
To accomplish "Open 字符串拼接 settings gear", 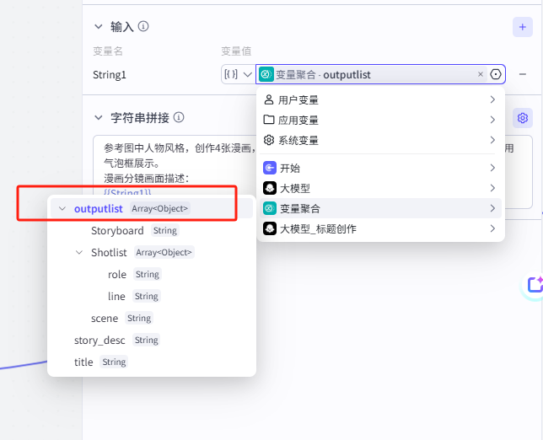I will tap(523, 118).
